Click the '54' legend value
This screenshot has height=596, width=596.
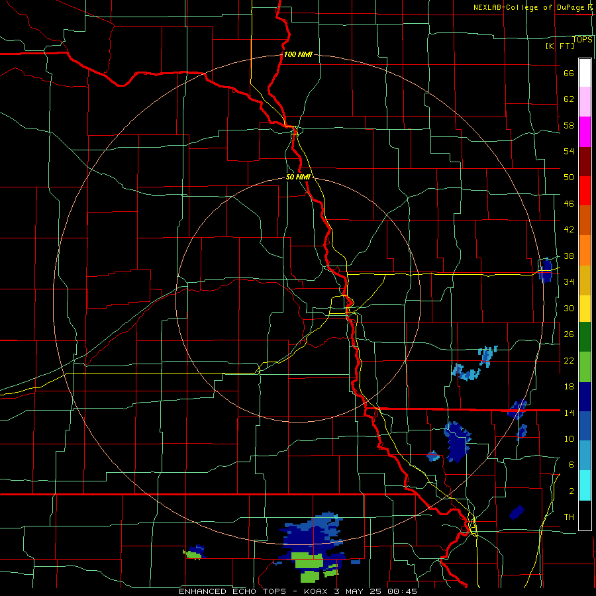coord(569,152)
